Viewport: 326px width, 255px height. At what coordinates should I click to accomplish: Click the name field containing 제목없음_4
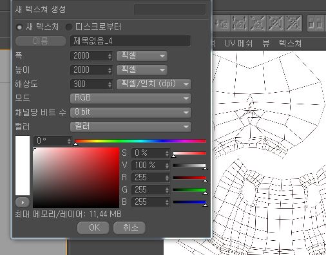click(130, 41)
